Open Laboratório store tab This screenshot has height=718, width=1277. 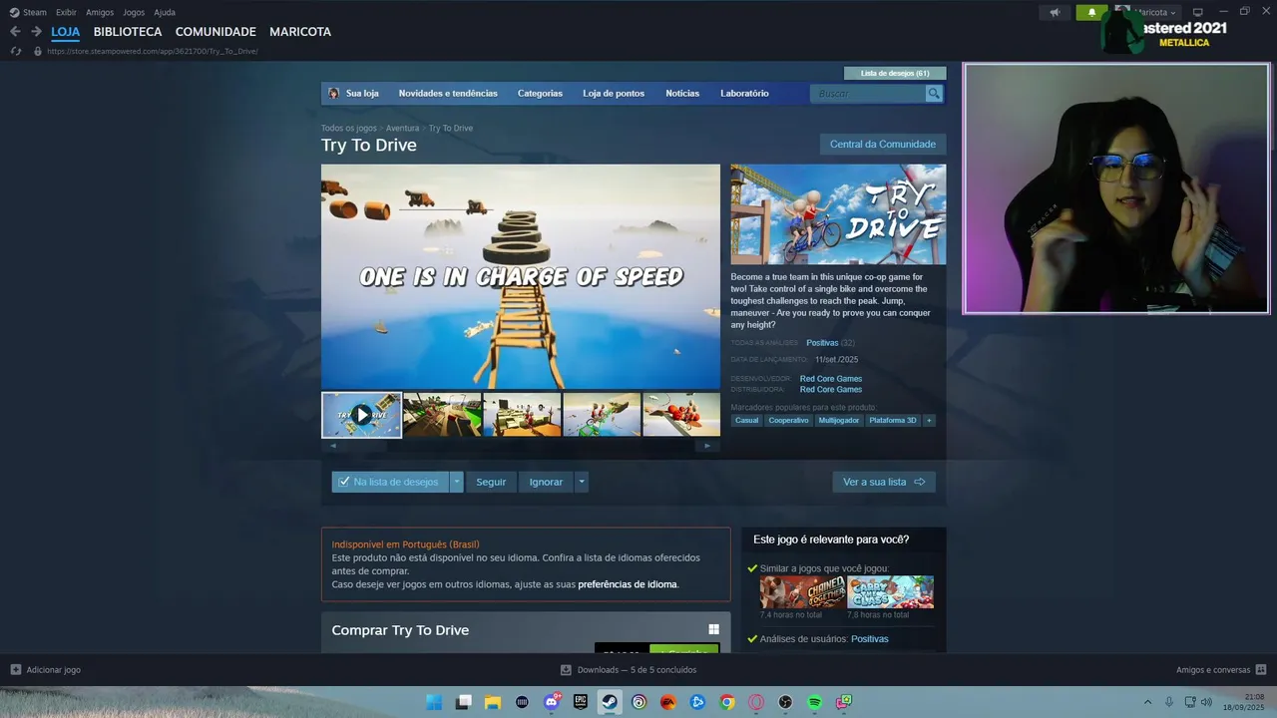744,93
